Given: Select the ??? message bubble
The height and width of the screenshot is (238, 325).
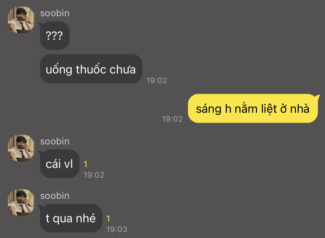Looking at the screenshot, I should pyautogui.click(x=54, y=36).
